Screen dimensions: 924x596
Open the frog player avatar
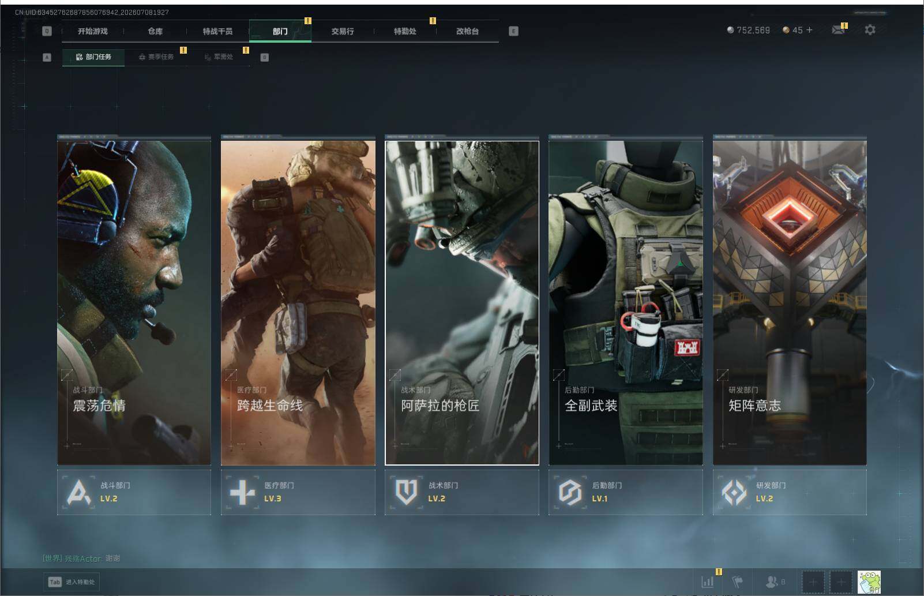[869, 582]
